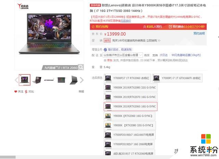Screen dimensions: 219x159
Task: Open the 预约说明 link
Action: [199, 34]
